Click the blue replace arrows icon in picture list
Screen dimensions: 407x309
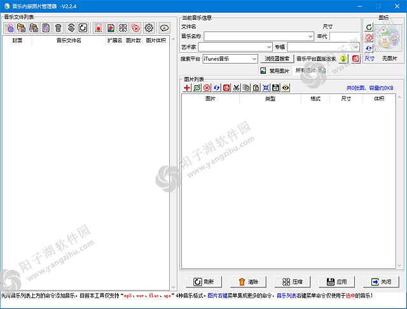(x=216, y=88)
